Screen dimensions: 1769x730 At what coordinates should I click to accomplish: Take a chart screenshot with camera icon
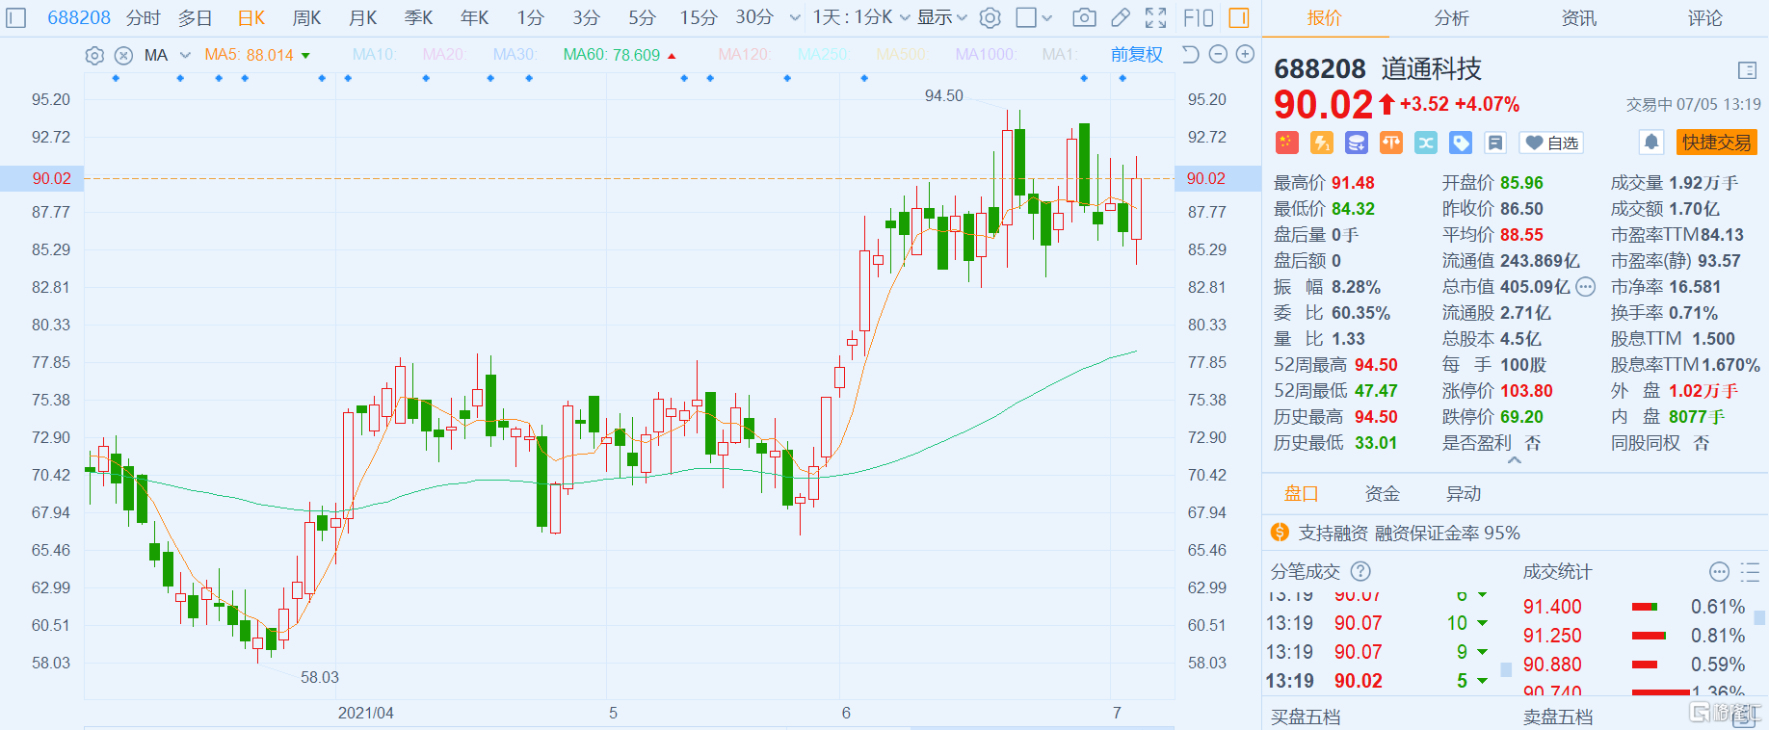pos(1084,17)
